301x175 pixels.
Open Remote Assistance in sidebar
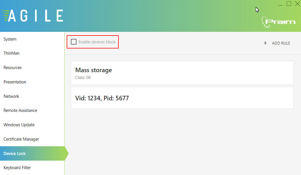(x=20, y=110)
